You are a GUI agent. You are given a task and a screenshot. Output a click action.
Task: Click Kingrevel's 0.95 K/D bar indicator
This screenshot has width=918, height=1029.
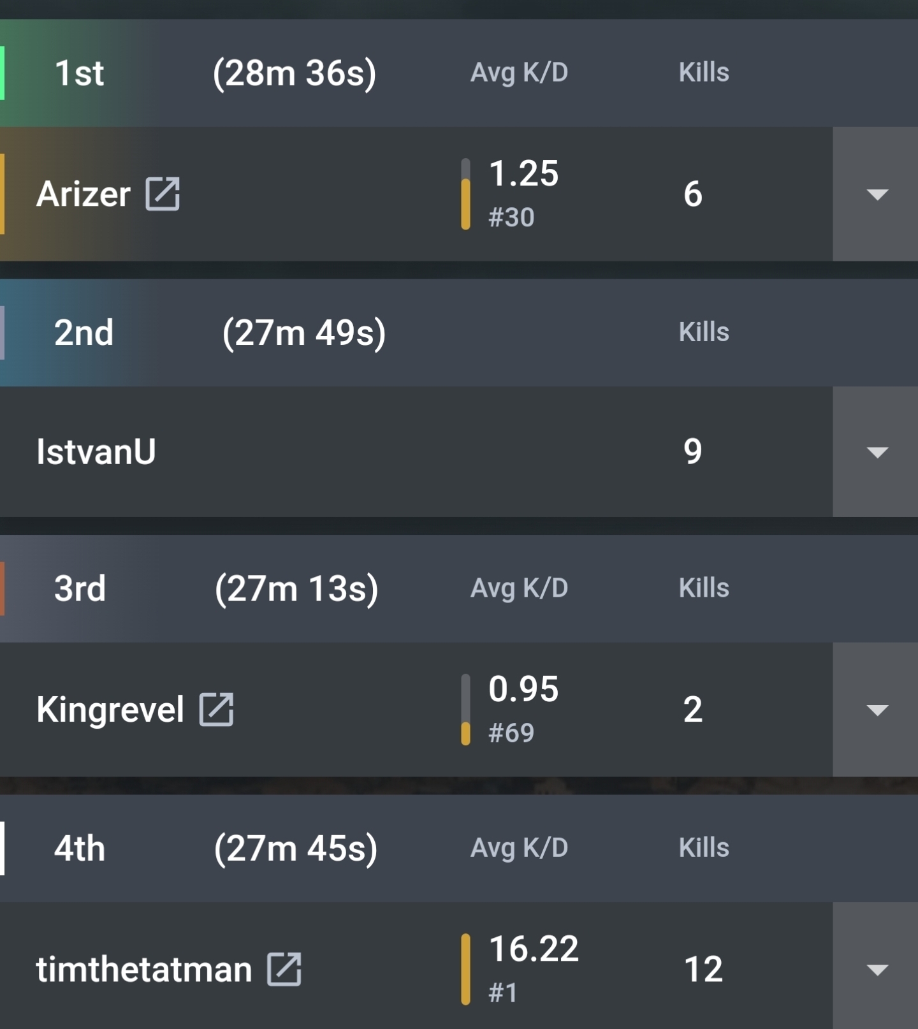point(465,709)
